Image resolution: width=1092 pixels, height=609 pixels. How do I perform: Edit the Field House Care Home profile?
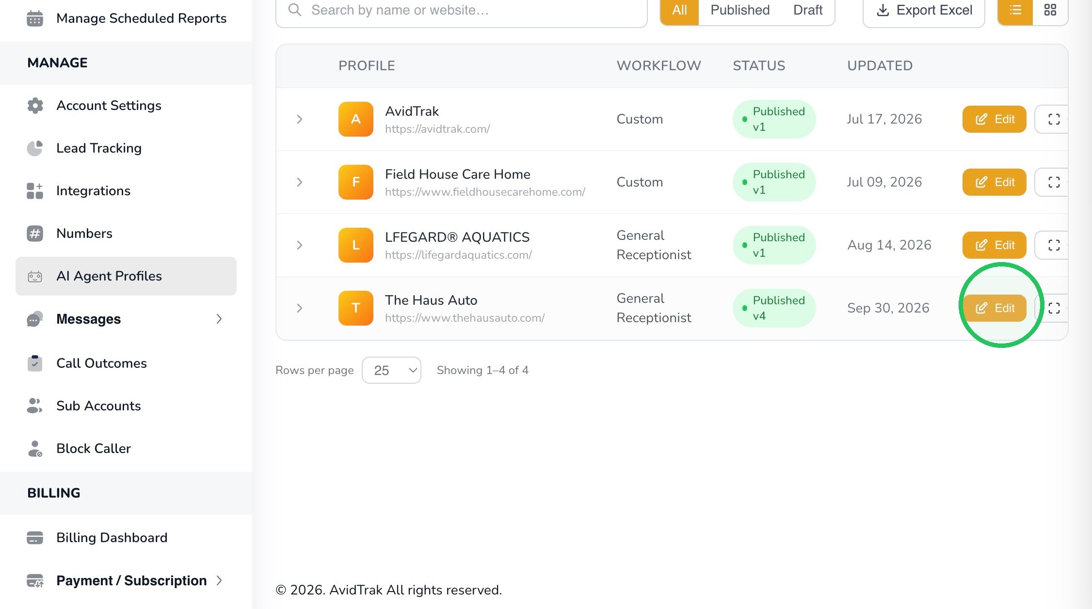click(995, 182)
